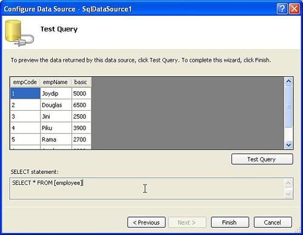Click the Test Query button
The image size is (303, 235).
pyautogui.click(x=262, y=159)
